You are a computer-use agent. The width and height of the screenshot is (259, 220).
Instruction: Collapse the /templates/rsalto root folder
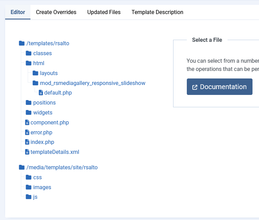(48, 43)
